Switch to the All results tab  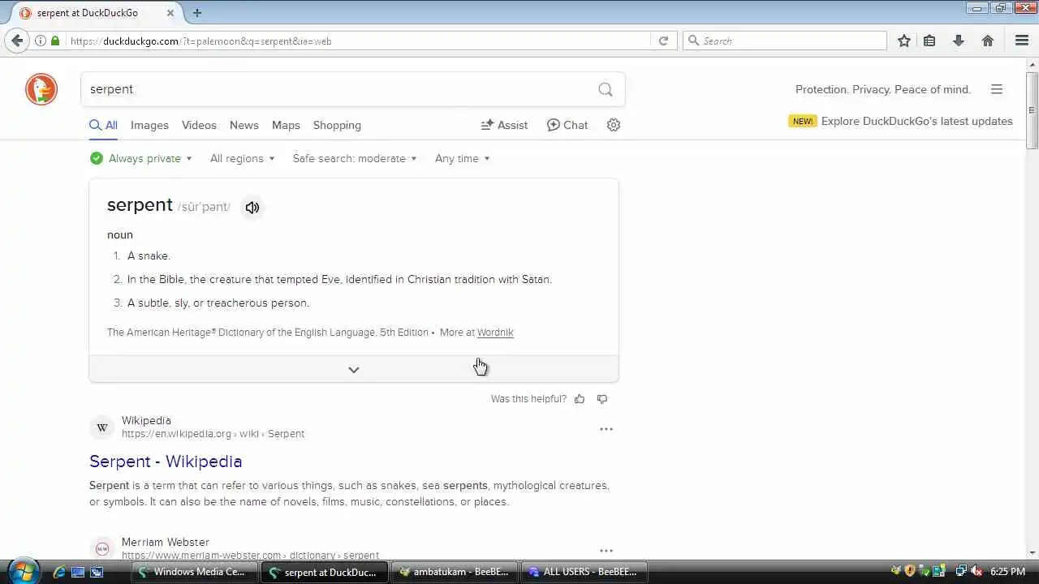pos(103,125)
